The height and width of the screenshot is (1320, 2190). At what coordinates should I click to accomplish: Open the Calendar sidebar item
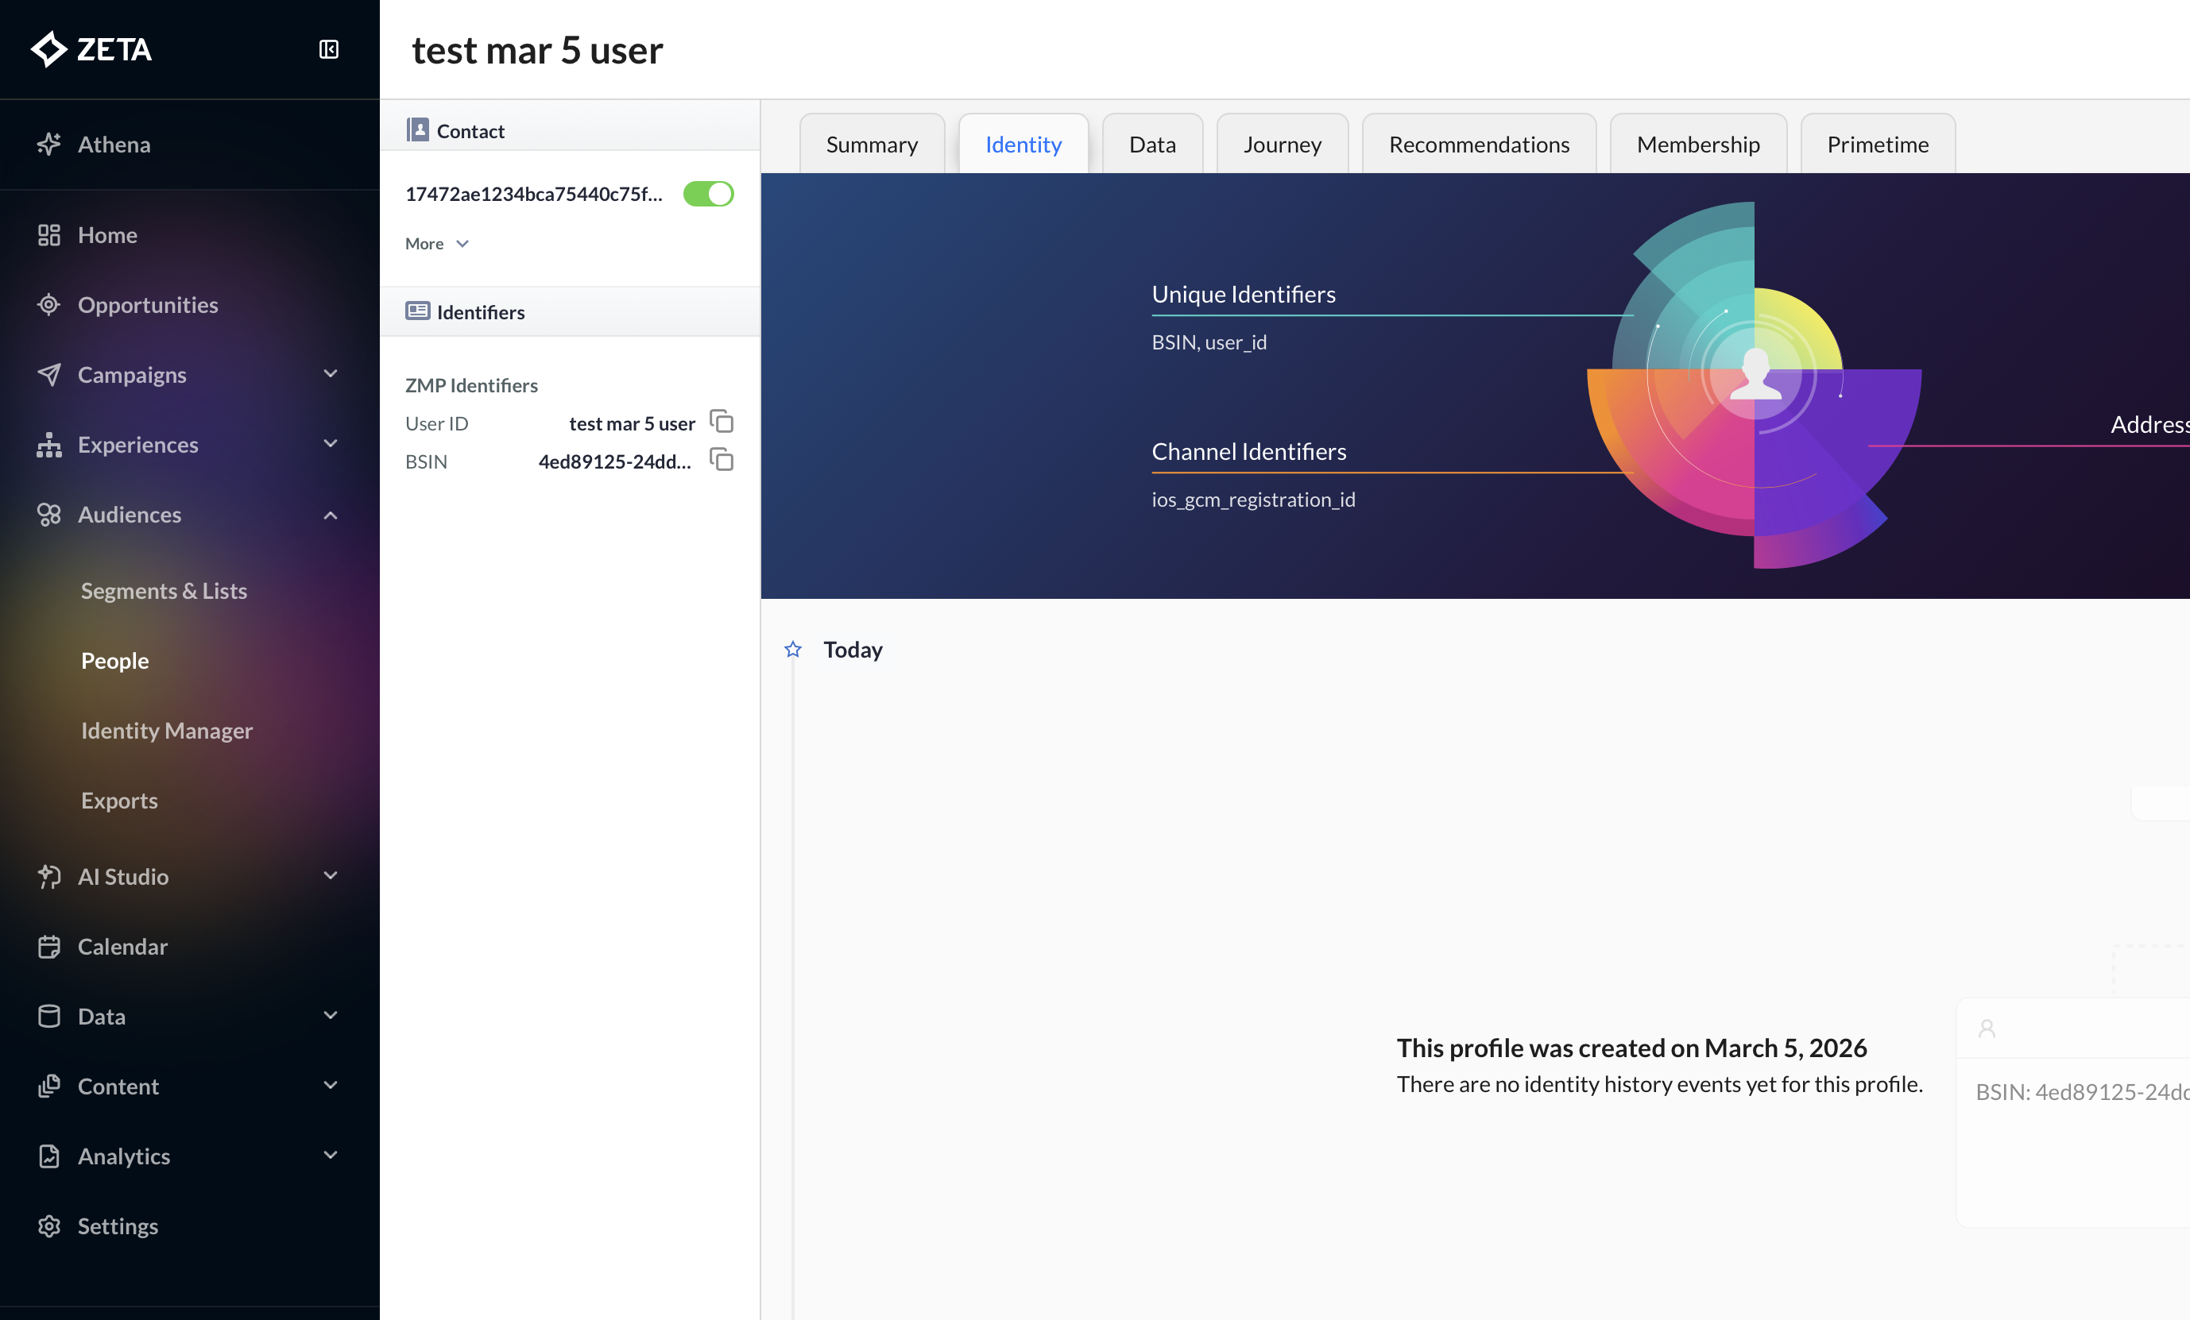click(122, 947)
